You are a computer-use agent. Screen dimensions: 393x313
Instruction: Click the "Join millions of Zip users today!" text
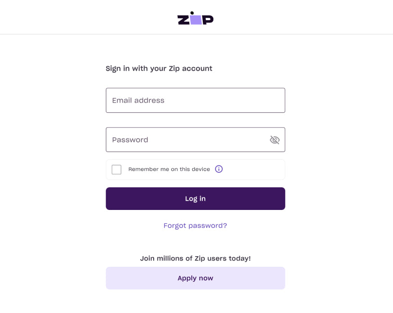(x=195, y=258)
